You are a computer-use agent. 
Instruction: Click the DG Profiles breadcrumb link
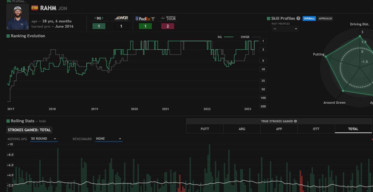[x=16, y=1]
